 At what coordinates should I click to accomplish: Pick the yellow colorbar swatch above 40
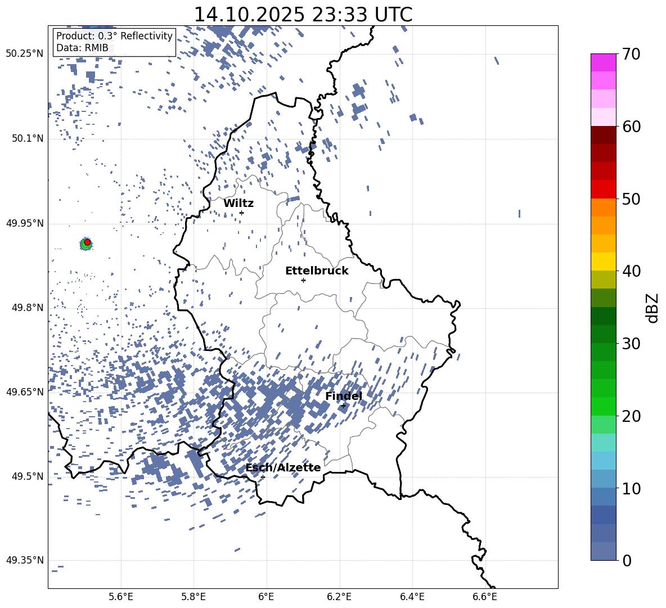[x=603, y=262]
